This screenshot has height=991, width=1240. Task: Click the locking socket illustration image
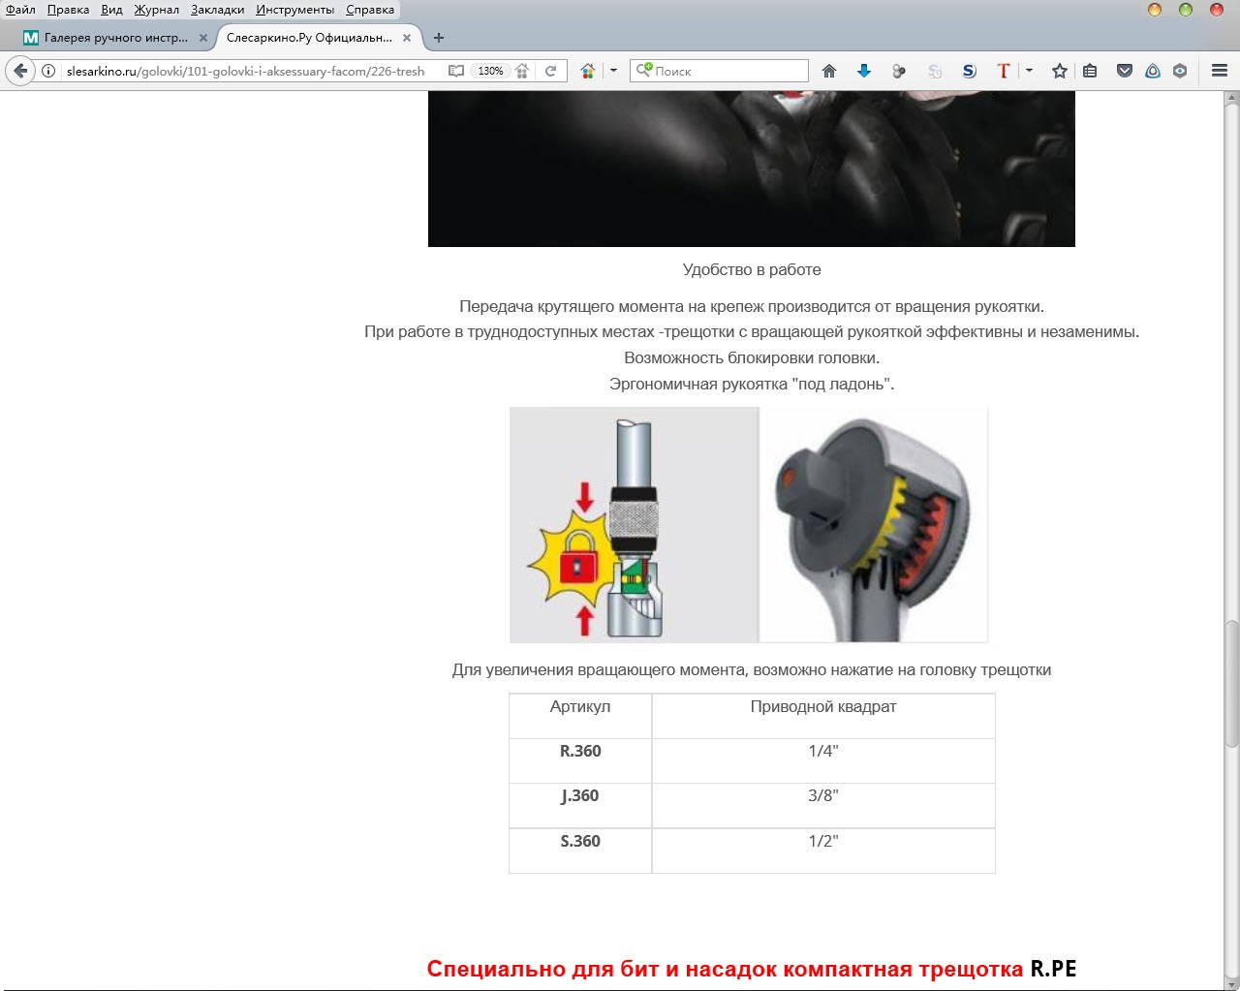point(634,524)
